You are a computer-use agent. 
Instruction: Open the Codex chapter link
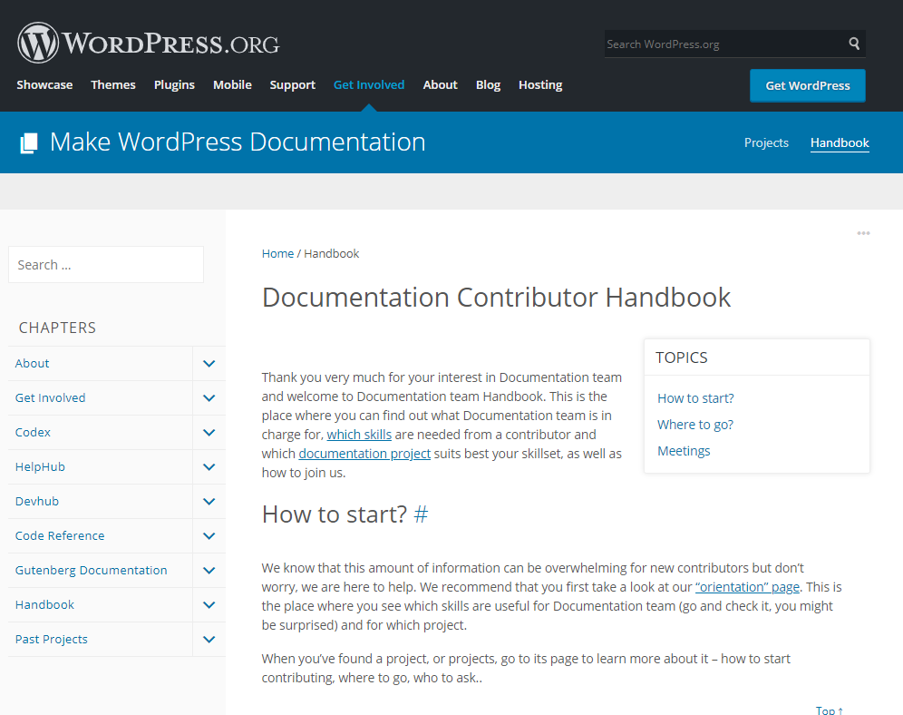[33, 433]
